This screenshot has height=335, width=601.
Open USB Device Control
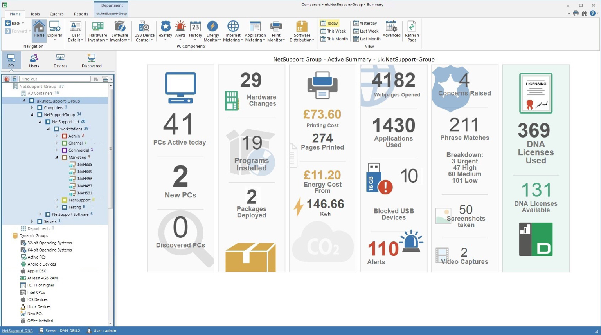click(144, 31)
